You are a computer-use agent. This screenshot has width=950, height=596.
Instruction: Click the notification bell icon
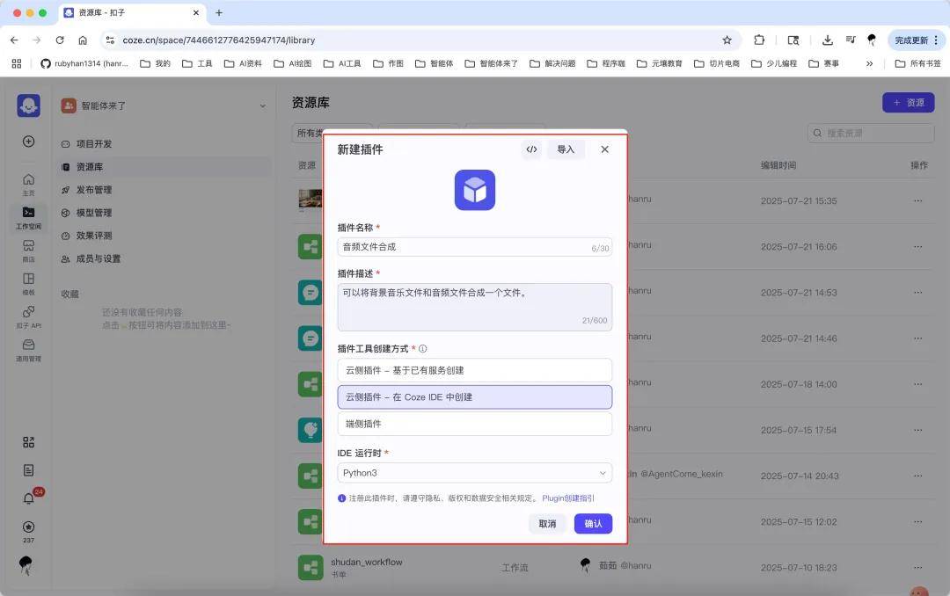click(x=29, y=498)
